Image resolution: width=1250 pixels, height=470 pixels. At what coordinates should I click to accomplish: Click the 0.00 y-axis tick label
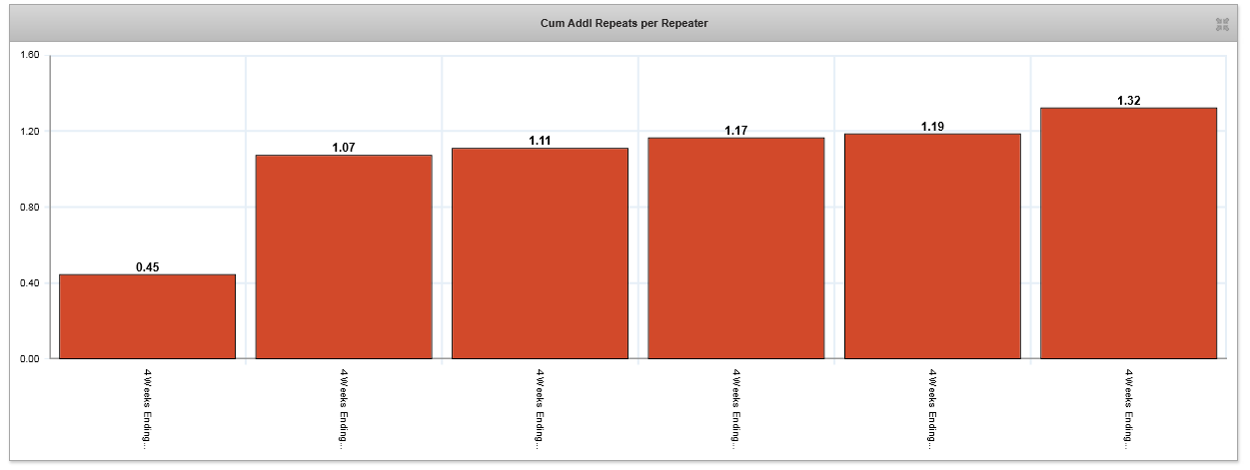(29, 359)
